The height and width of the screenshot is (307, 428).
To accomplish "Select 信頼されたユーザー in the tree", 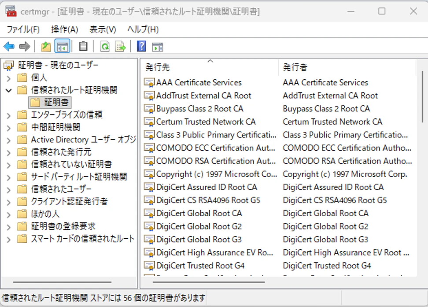I will coord(61,189).
